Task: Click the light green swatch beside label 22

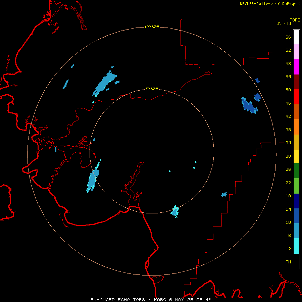Action: coord(296,186)
